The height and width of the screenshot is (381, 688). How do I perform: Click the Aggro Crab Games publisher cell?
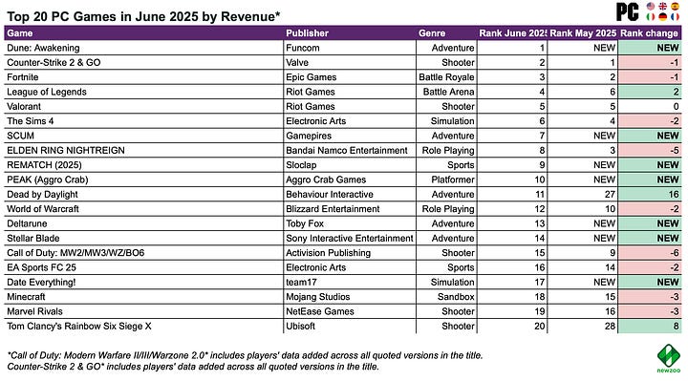[350, 180]
